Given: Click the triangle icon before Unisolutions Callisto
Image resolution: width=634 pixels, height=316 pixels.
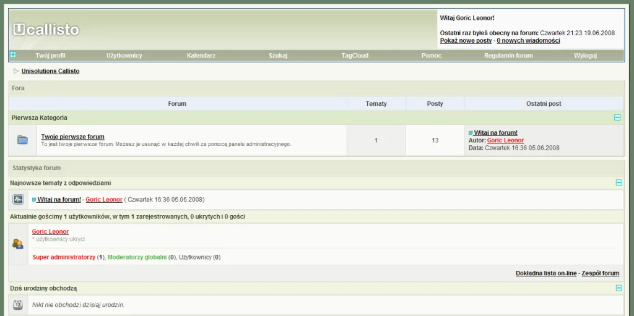Looking at the screenshot, I should (16, 71).
